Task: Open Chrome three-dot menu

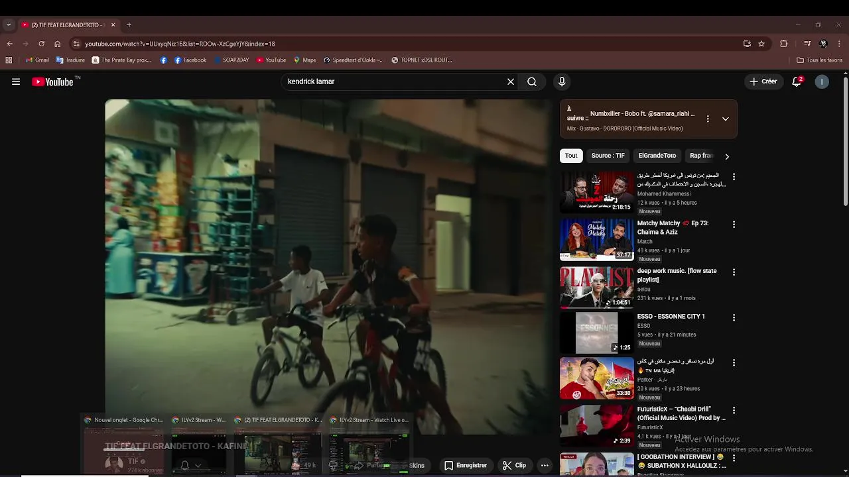Action: tap(839, 44)
